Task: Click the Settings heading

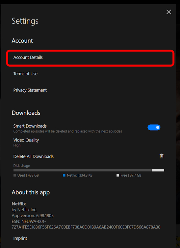Action: [x=25, y=21]
